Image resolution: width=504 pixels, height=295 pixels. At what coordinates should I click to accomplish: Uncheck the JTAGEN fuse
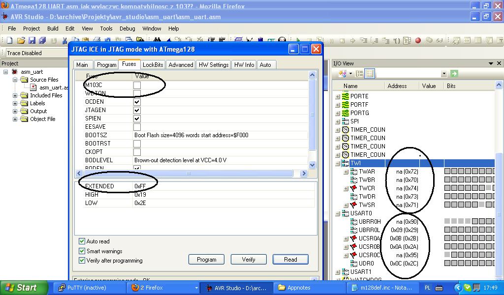pyautogui.click(x=137, y=110)
